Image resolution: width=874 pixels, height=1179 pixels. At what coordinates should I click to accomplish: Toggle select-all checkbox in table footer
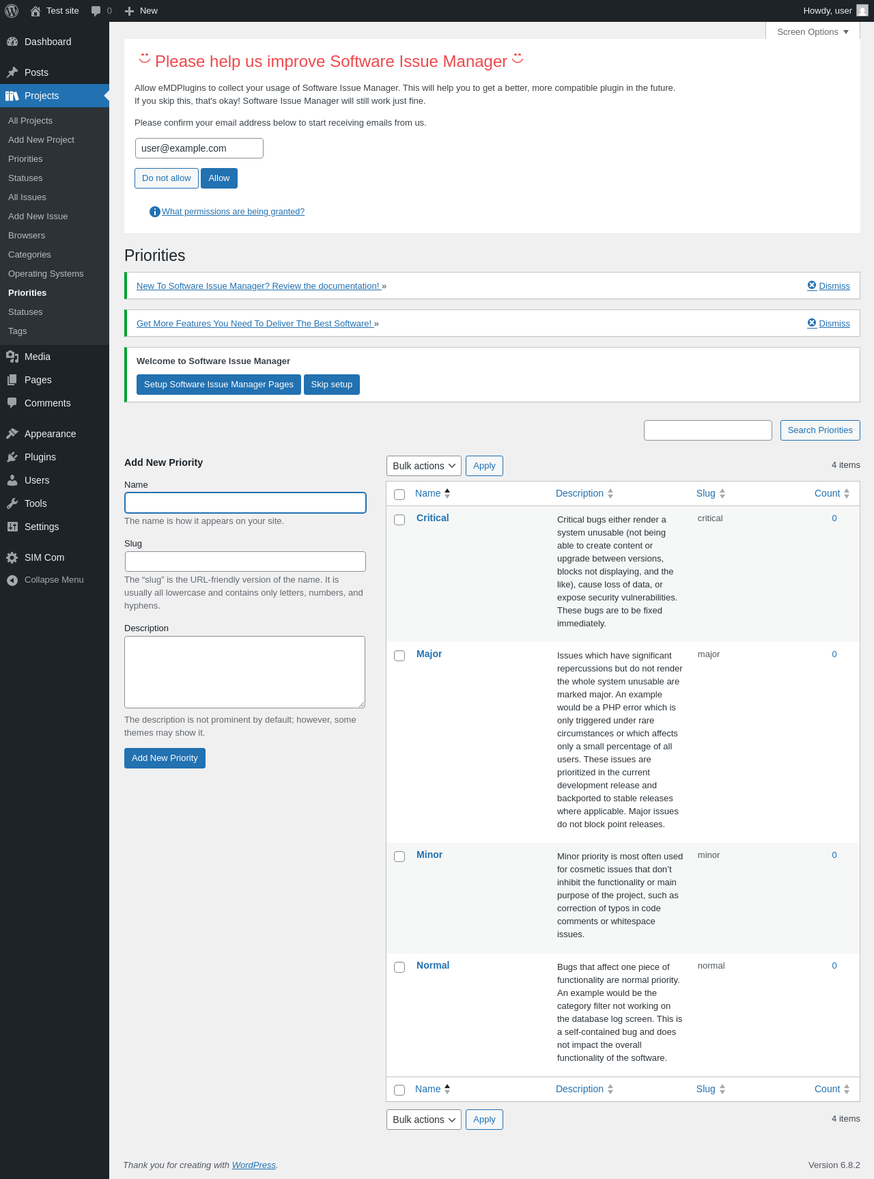pos(400,1090)
